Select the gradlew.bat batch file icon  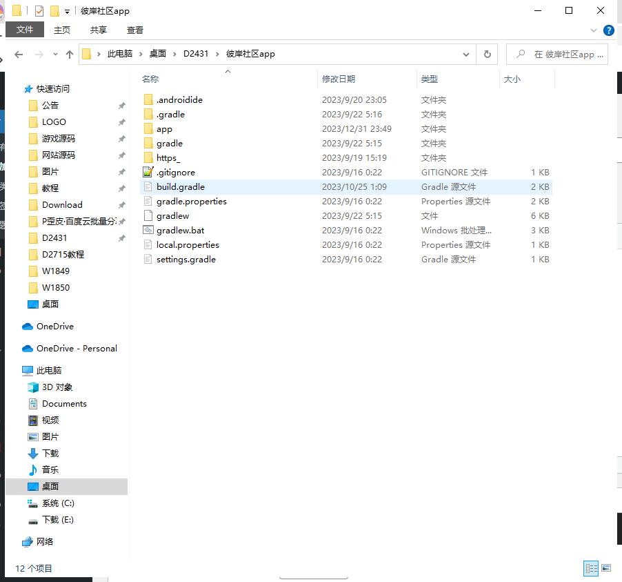tap(148, 230)
